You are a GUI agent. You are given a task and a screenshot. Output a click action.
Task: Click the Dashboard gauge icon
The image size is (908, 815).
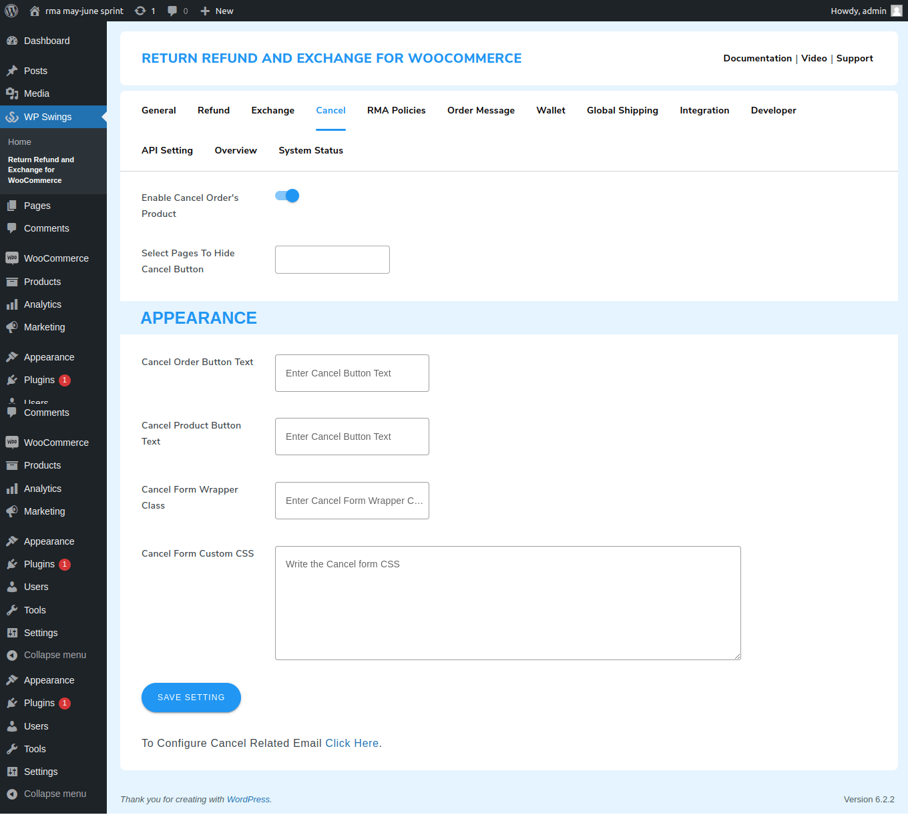click(x=12, y=41)
